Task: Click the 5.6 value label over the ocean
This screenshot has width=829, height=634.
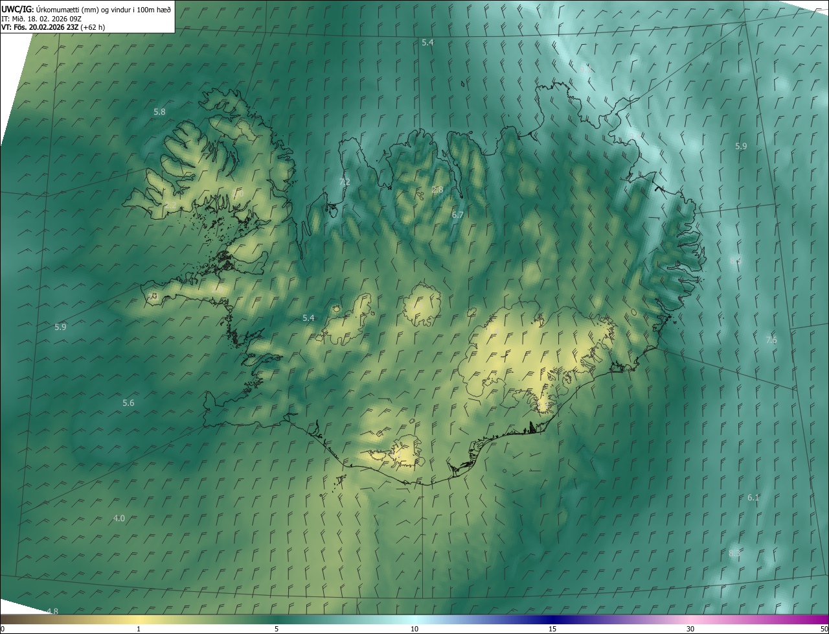Action: tap(128, 403)
